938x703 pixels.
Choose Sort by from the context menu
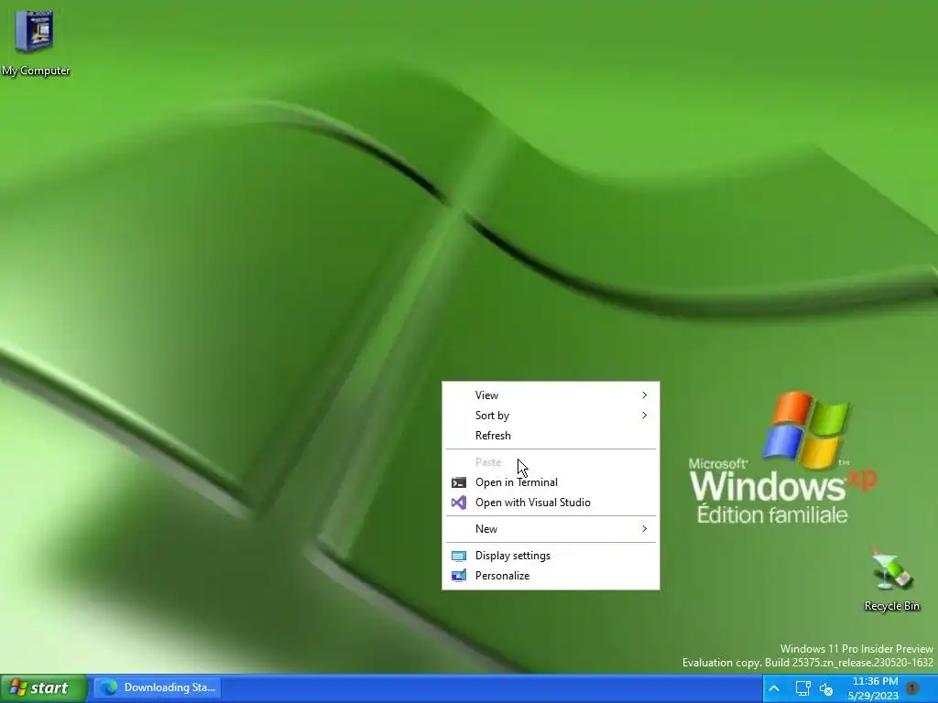pos(551,416)
